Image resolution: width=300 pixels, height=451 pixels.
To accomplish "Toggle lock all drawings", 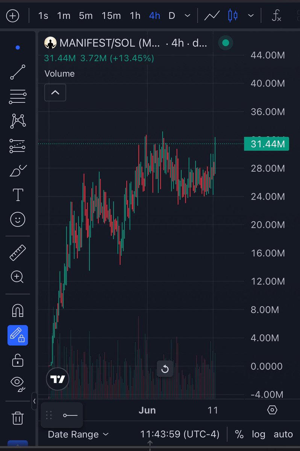I will click(x=18, y=360).
